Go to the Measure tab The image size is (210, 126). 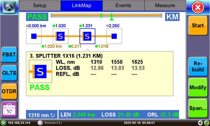pyautogui.click(x=165, y=6)
